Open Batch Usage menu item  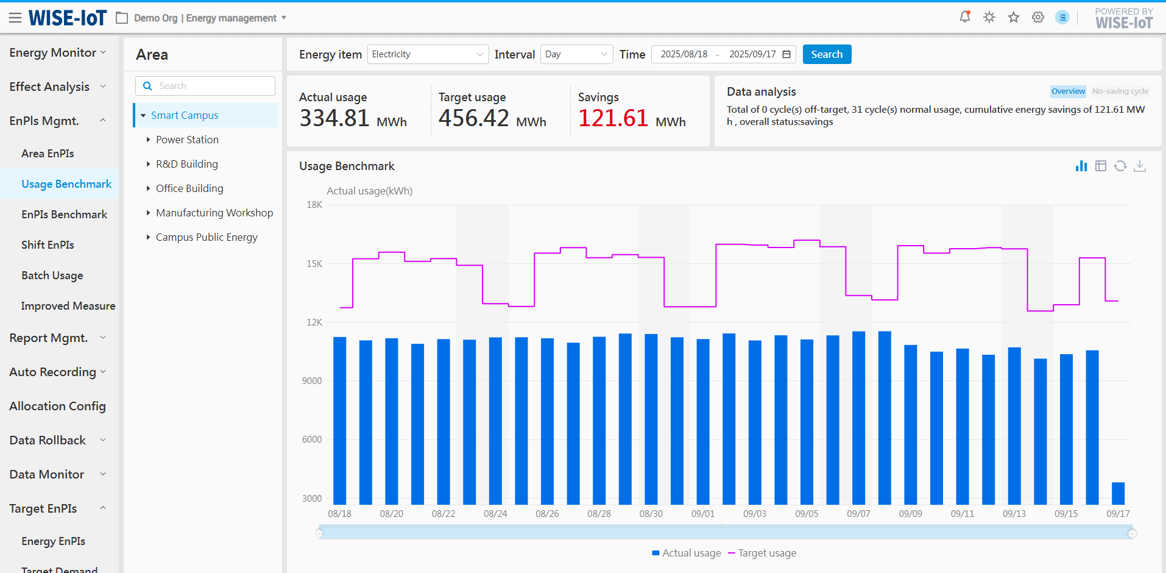point(52,276)
